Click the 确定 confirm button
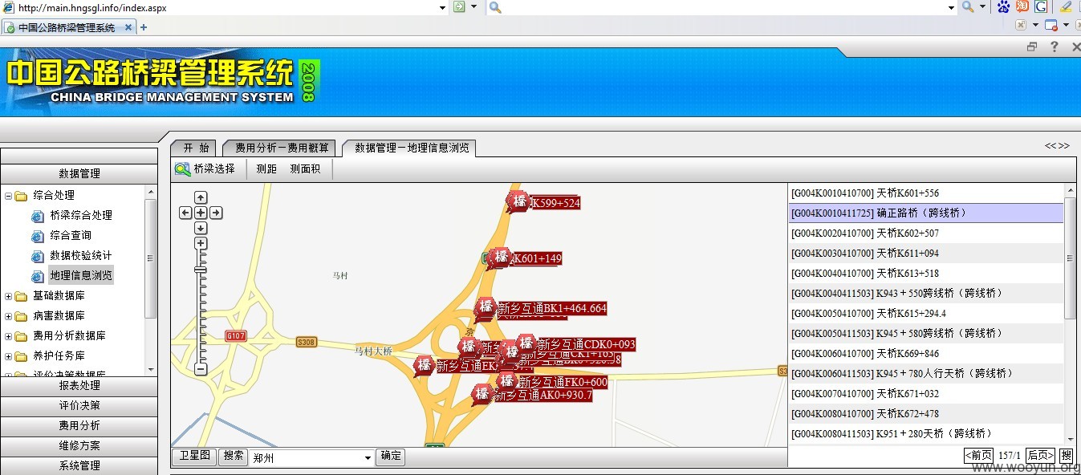 pos(391,456)
